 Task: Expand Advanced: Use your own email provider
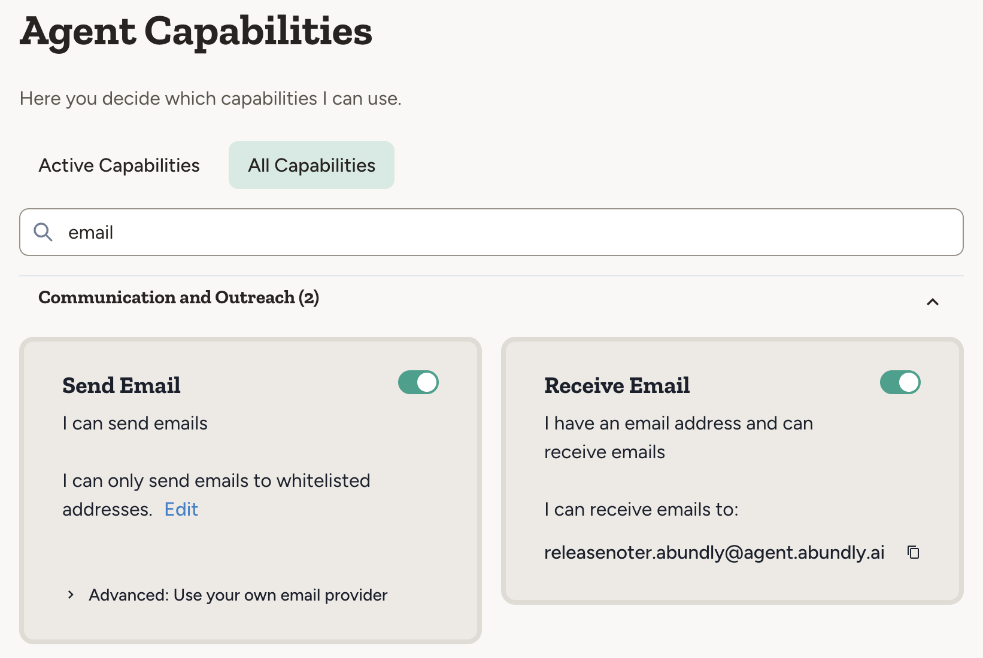[x=238, y=595]
